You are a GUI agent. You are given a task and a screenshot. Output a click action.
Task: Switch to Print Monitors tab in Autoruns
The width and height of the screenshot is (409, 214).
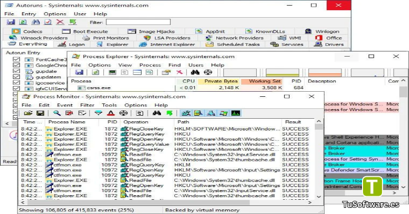106,38
